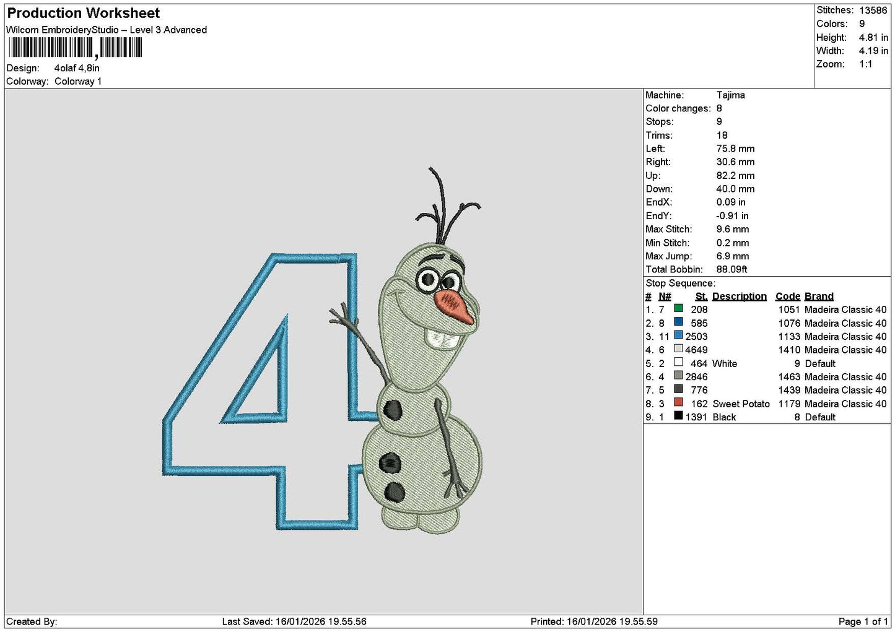Click the Min Stitch value 0.2 mm
The height and width of the screenshot is (632, 895).
tap(733, 243)
